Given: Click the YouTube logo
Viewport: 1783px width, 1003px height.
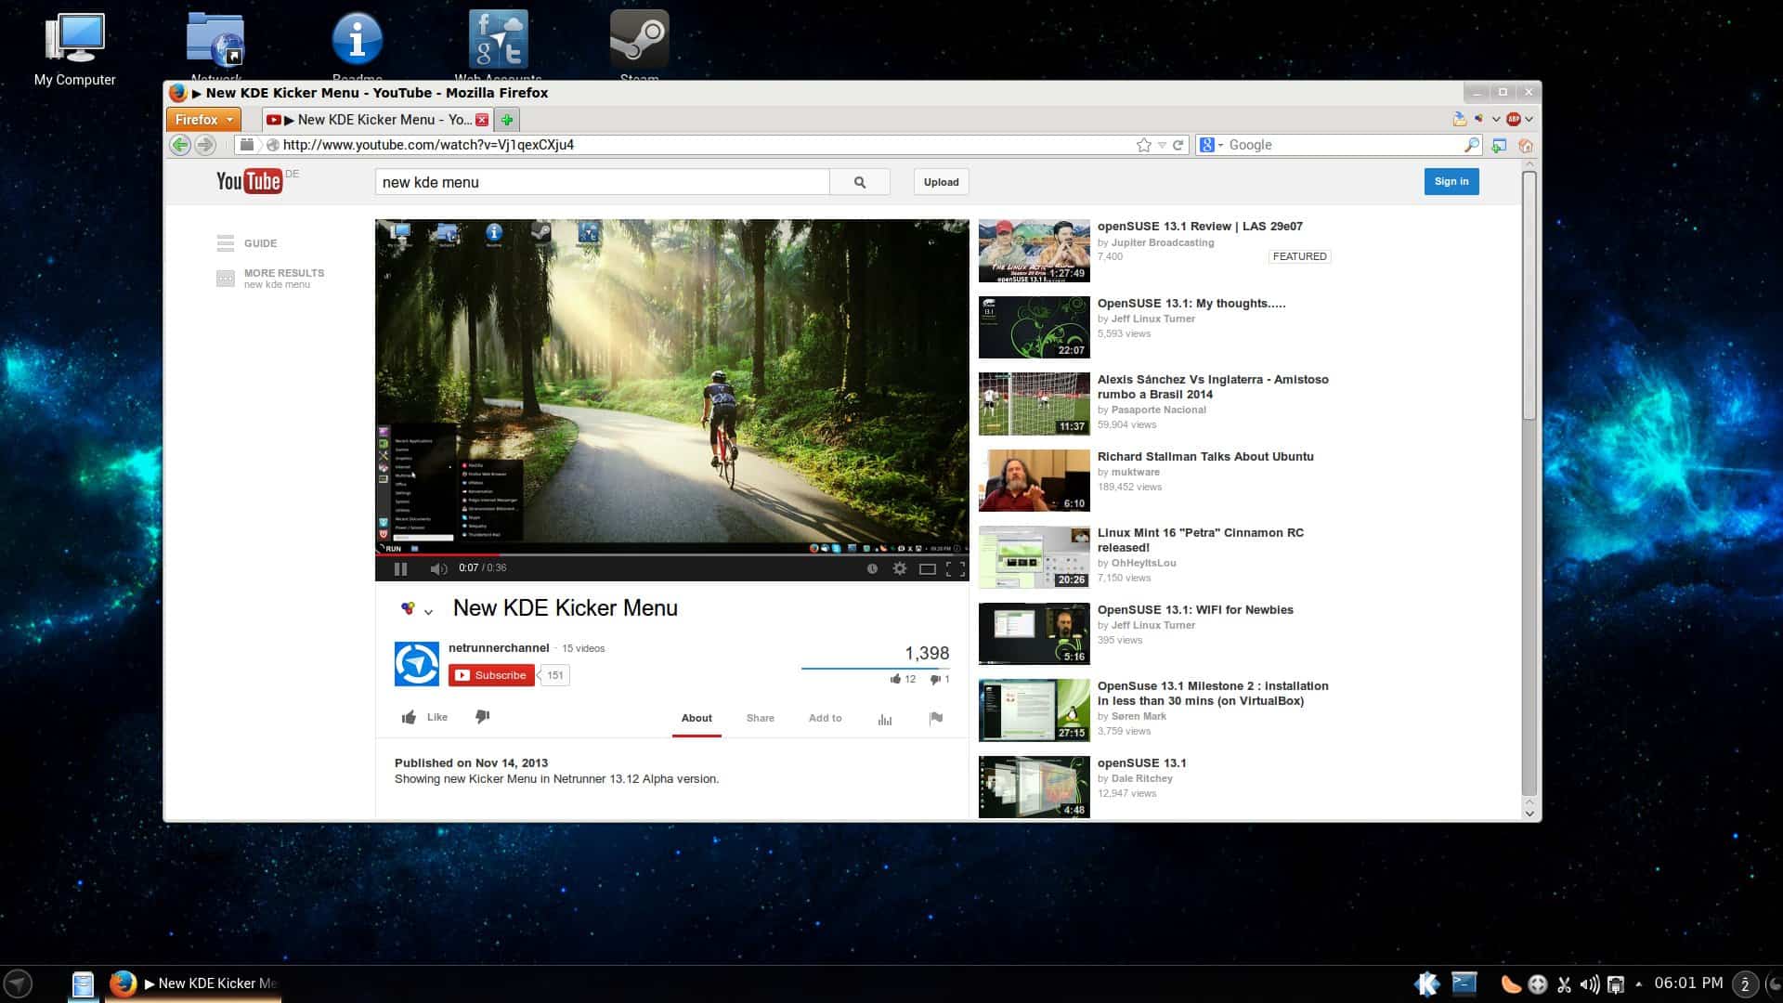Looking at the screenshot, I should [249, 181].
